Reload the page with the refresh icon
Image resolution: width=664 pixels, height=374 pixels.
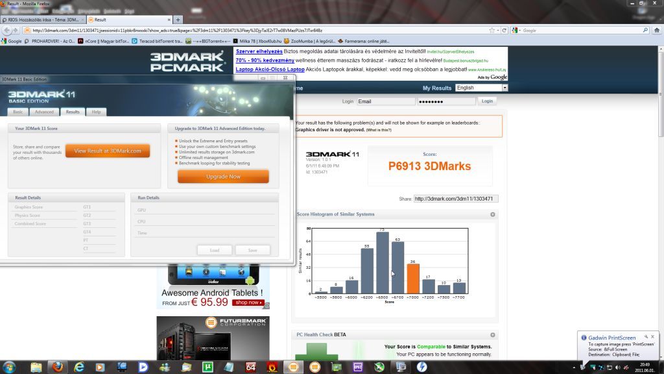(504, 31)
